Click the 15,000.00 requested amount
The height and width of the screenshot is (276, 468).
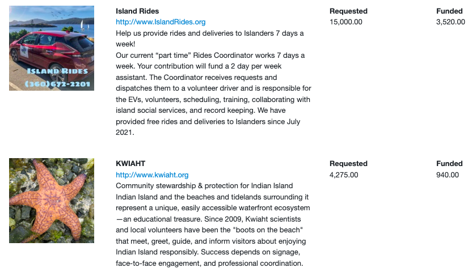point(346,22)
